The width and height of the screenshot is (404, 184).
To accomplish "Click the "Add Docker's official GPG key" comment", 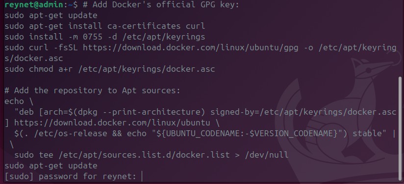I will pos(166,4).
